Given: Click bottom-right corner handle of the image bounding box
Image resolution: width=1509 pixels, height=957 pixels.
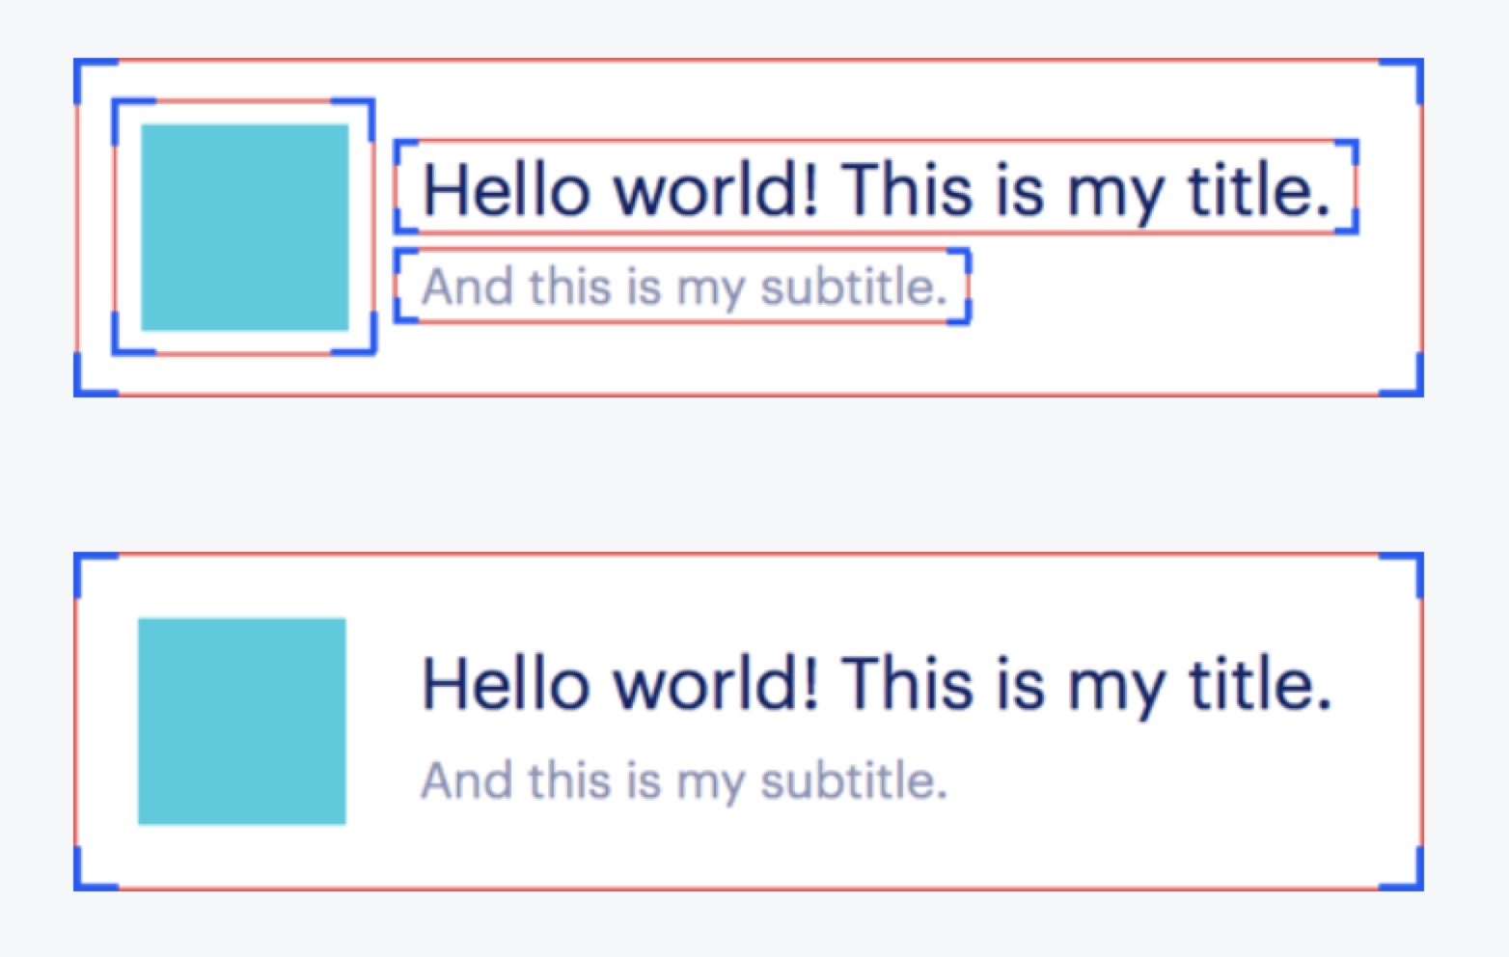Looking at the screenshot, I should (371, 351).
